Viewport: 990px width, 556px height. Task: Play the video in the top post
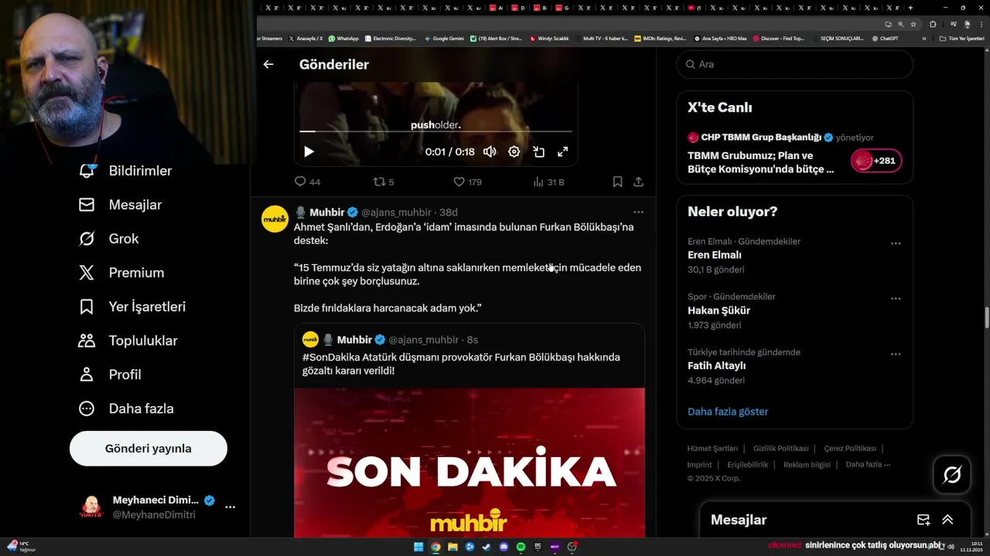click(309, 152)
